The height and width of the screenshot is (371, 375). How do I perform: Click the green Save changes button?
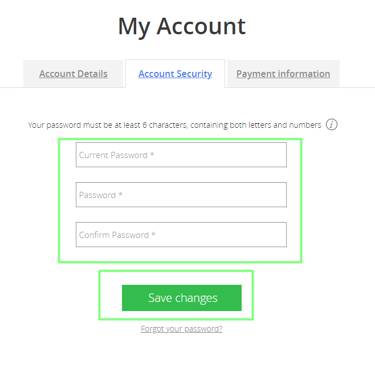182,298
